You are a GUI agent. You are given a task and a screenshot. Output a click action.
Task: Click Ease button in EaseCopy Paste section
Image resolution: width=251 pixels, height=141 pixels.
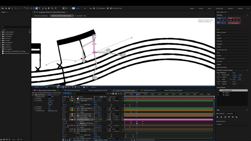pyautogui.click(x=231, y=20)
